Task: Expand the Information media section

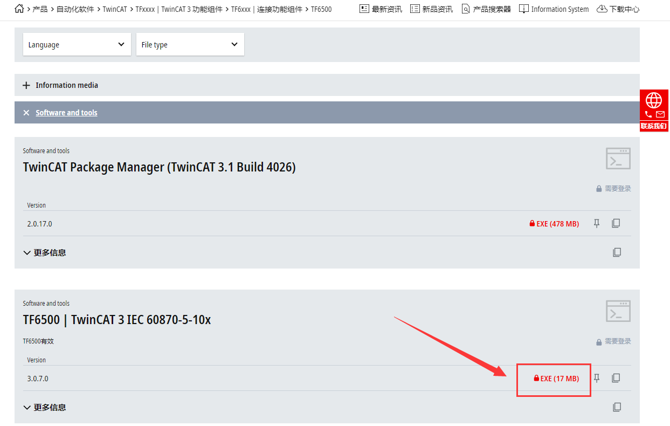Action: click(327, 85)
